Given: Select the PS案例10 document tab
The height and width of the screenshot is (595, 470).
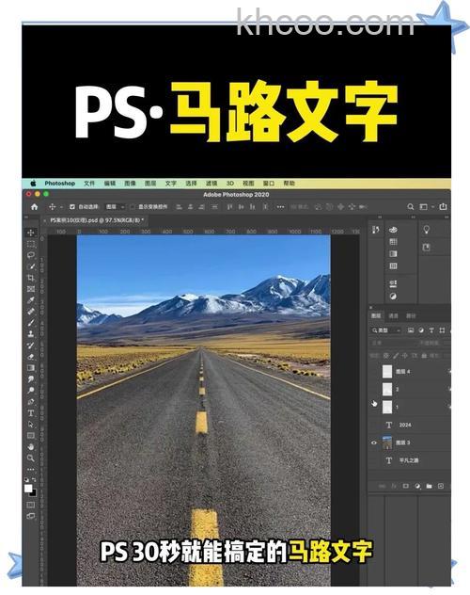Looking at the screenshot, I should click(x=97, y=220).
